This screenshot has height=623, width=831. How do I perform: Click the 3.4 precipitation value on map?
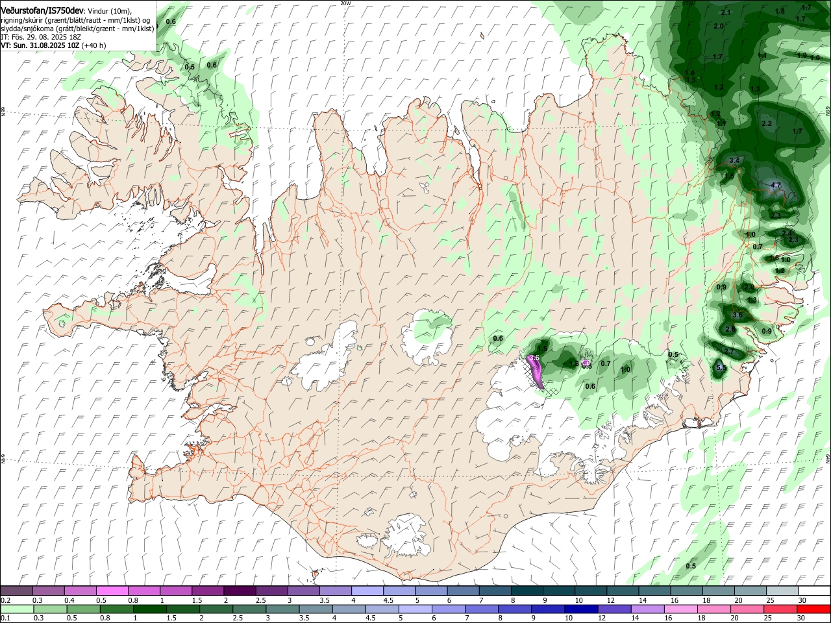(x=734, y=160)
